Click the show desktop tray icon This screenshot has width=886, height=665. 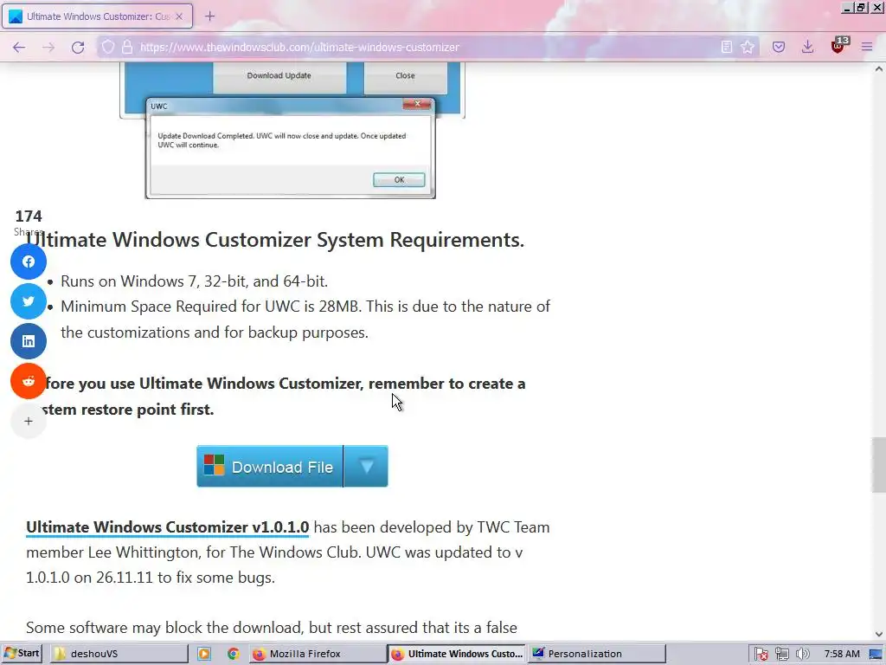click(876, 655)
